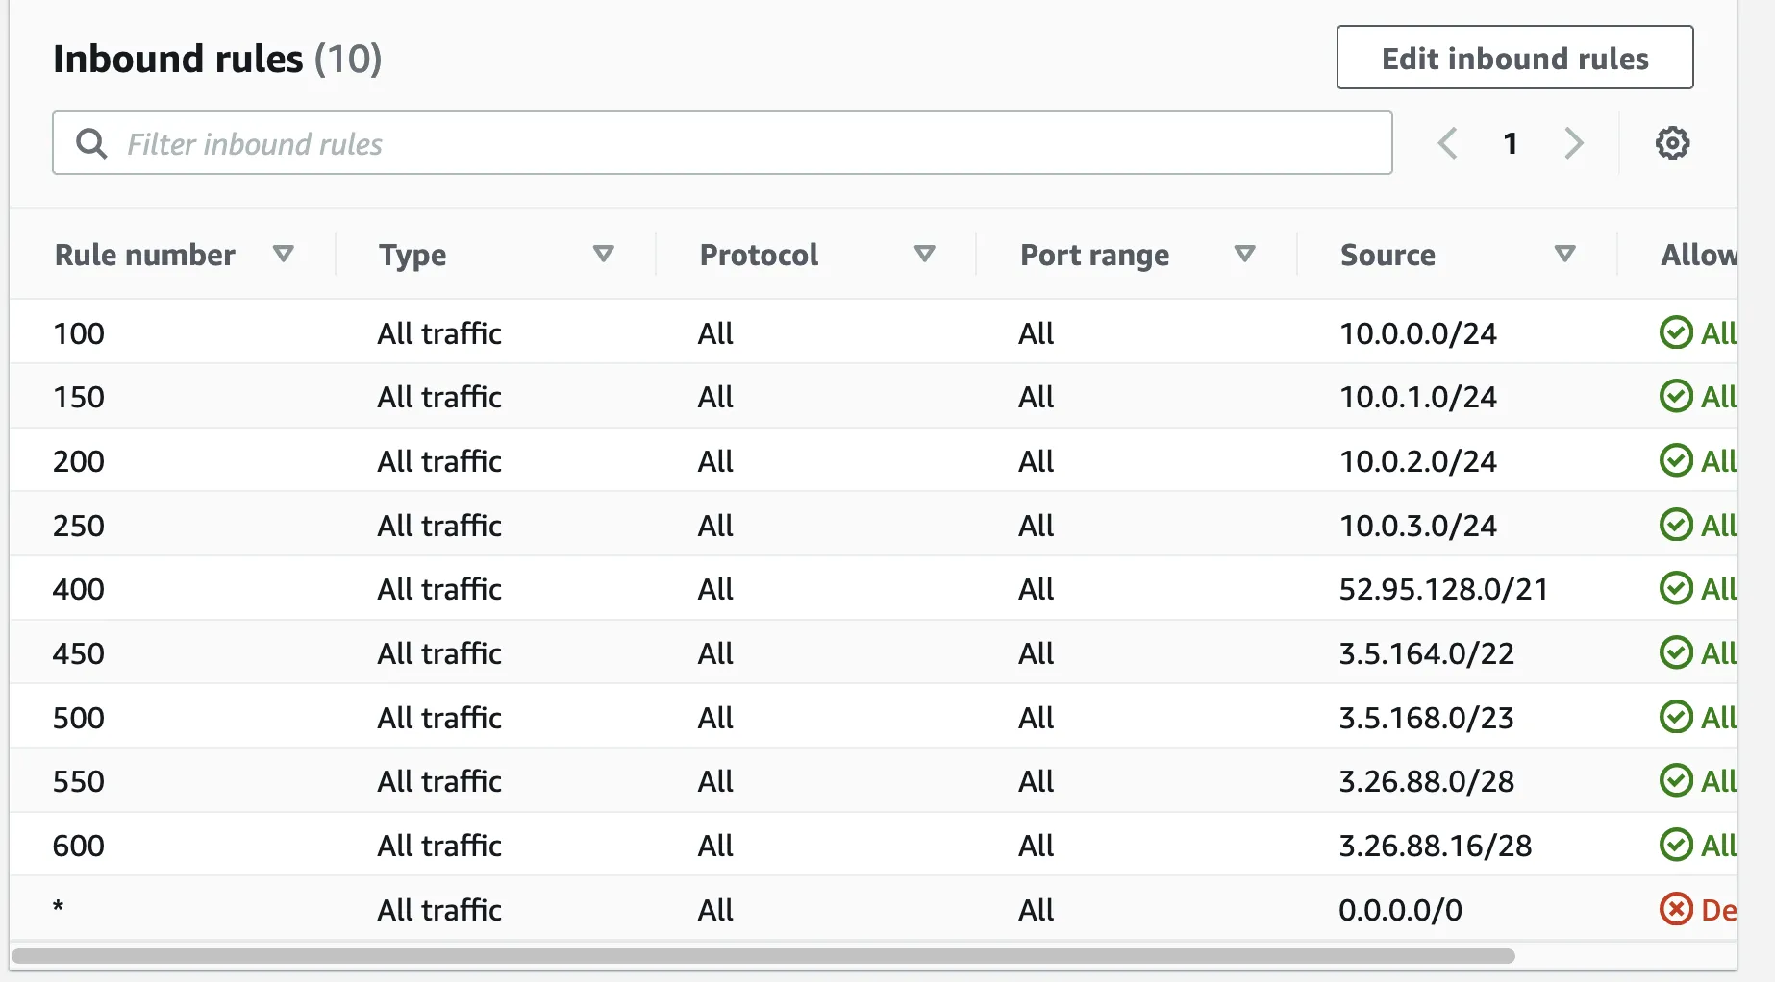
Task: Click the Allow checkmark icon for rule 250
Action: (1676, 525)
